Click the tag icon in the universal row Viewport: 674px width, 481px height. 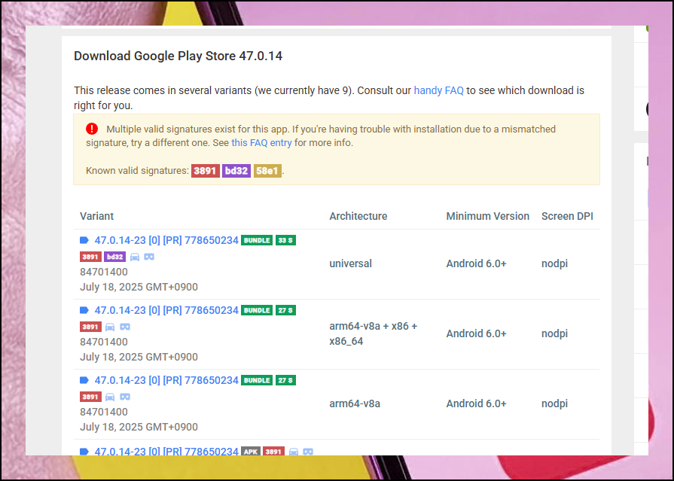[x=84, y=240]
